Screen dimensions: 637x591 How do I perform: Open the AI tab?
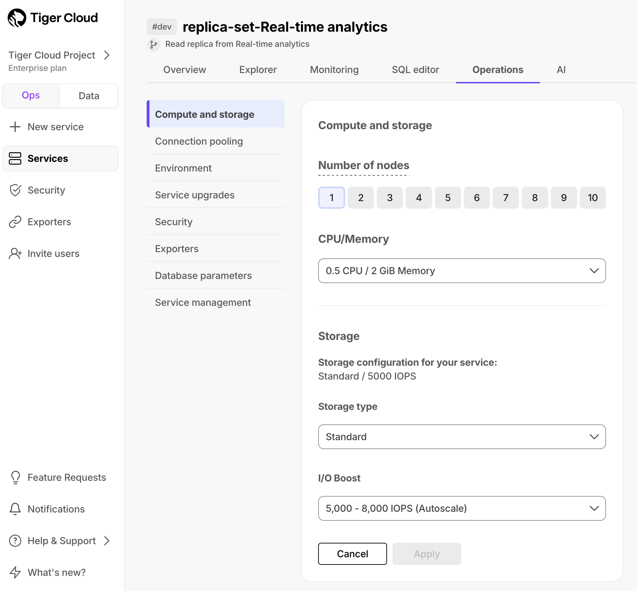tap(561, 70)
